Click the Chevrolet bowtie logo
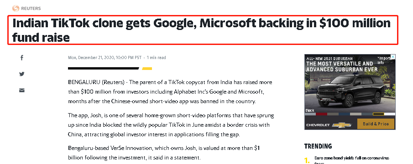Screen dimensions: 413x164 pos(342,125)
